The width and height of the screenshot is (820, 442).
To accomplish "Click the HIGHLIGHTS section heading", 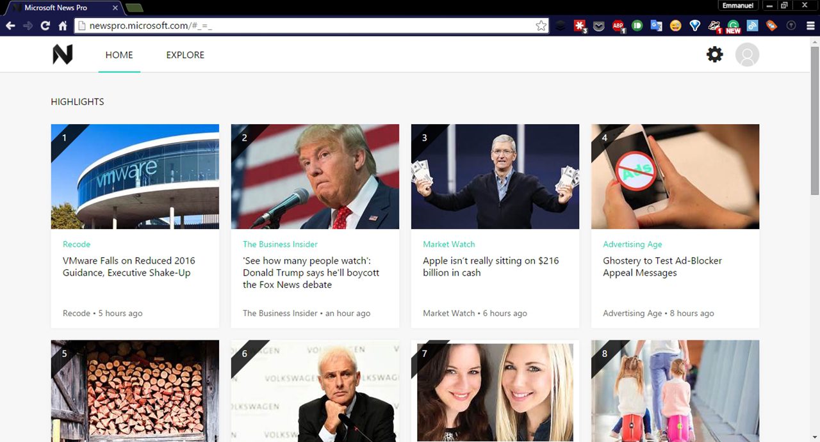I will [x=78, y=102].
